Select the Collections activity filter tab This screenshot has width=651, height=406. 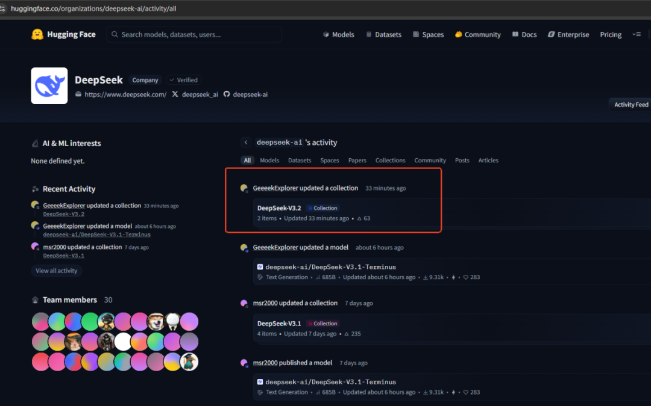click(x=390, y=161)
